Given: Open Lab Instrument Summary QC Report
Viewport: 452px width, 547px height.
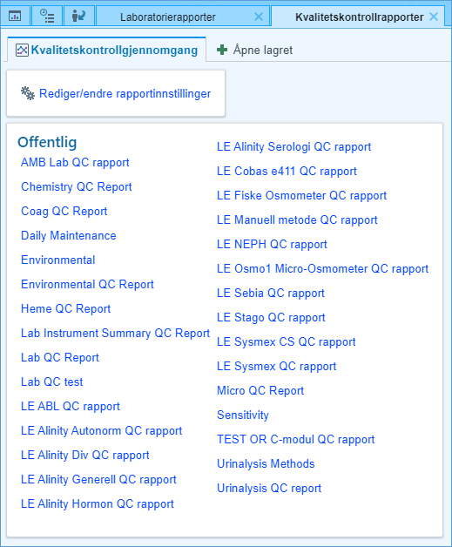Looking at the screenshot, I should click(116, 334).
